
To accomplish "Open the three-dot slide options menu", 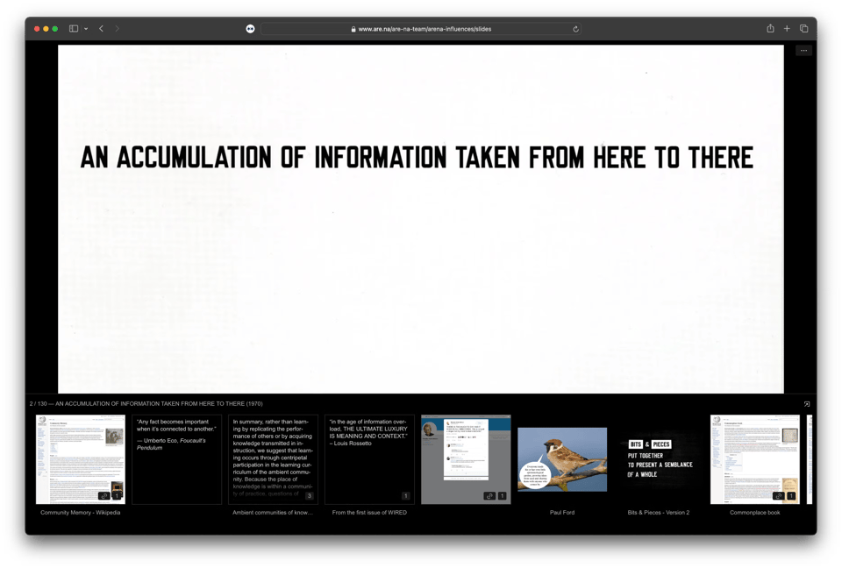I will coord(803,51).
